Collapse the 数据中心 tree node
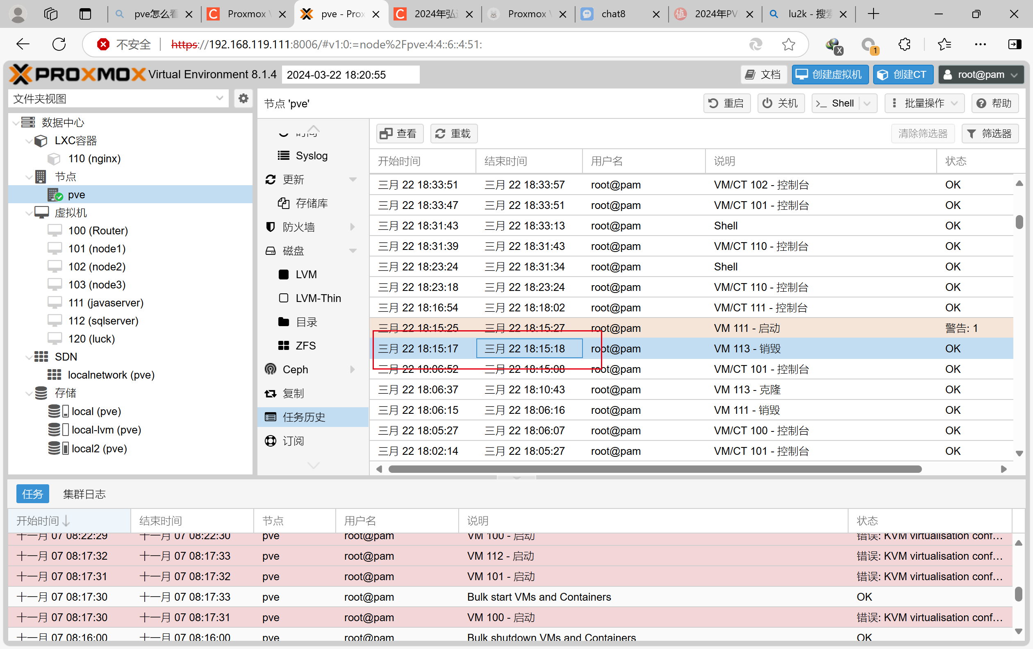Viewport: 1033px width, 649px height. pos(16,123)
